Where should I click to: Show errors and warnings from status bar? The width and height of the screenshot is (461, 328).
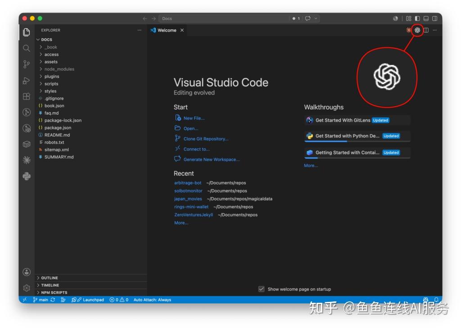119,300
